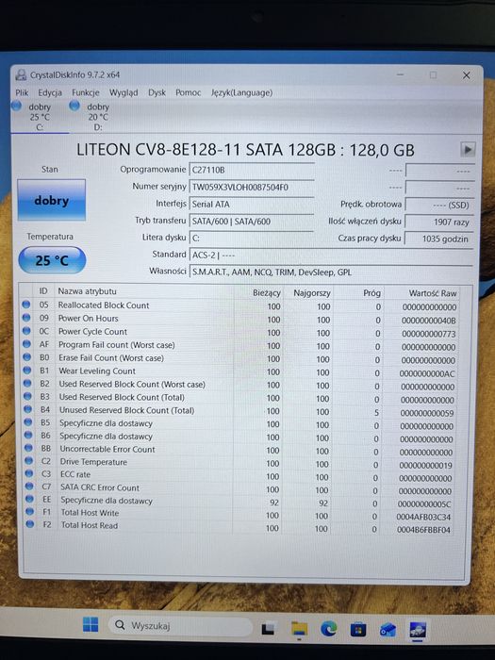Click status icon for Power On Hours
Screen dimensions: 495x660
pos(26,318)
